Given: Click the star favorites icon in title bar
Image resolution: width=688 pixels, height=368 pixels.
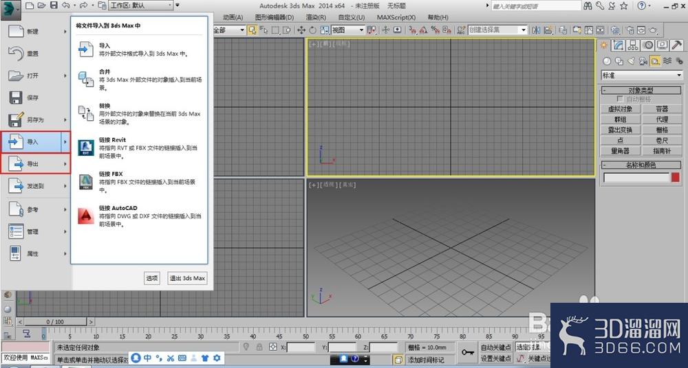Looking at the screenshot, I should click(624, 5).
